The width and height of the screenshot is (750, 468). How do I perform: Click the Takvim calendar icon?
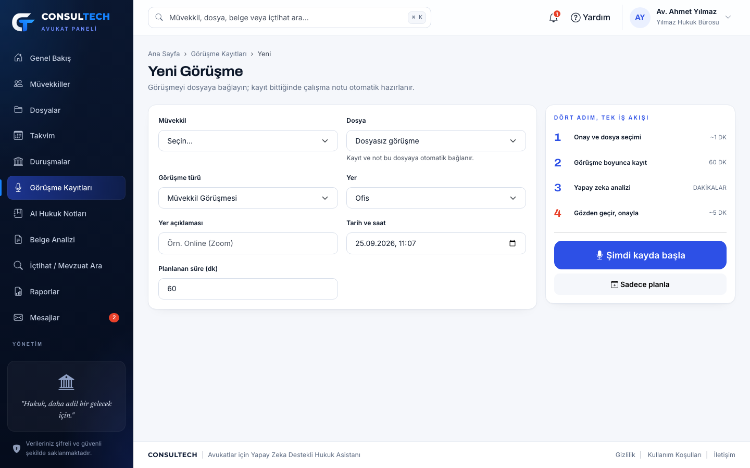pos(18,136)
